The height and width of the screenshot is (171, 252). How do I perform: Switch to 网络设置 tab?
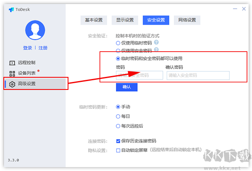pyautogui.click(x=187, y=20)
